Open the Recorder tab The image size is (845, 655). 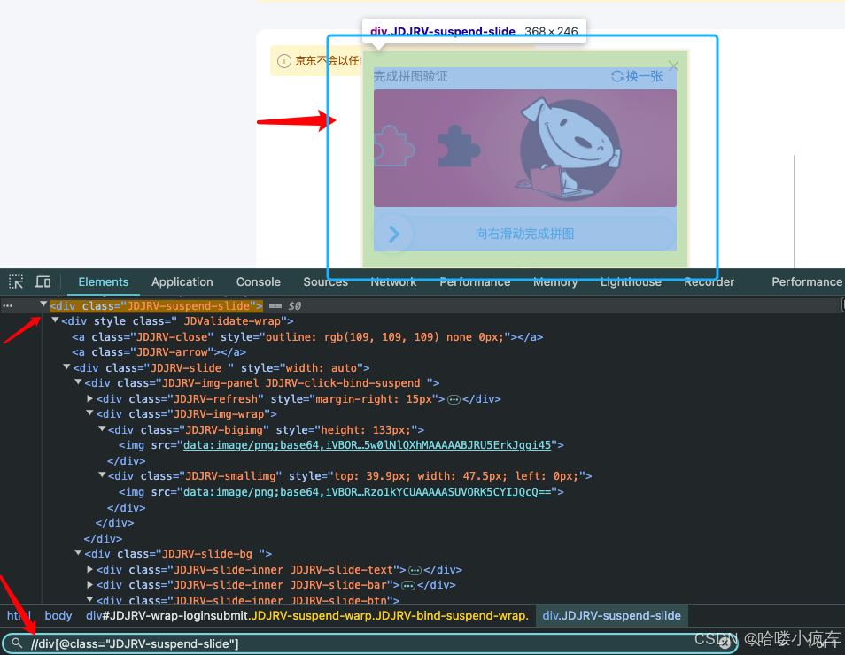tap(709, 281)
